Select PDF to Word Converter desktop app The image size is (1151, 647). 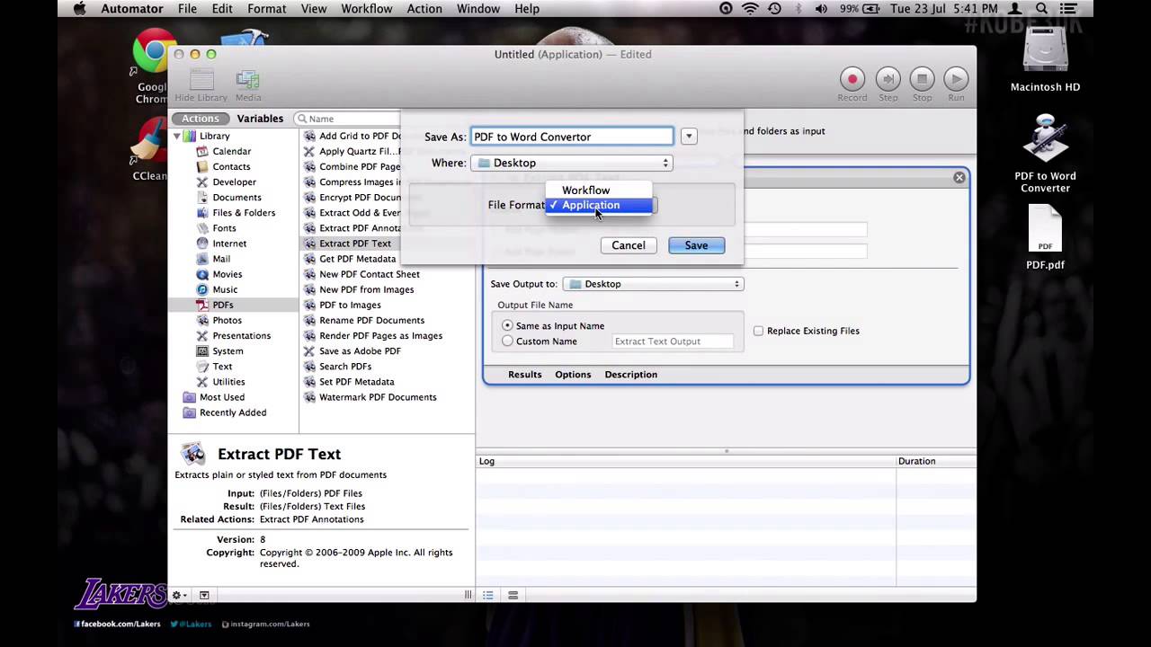pyautogui.click(x=1045, y=153)
